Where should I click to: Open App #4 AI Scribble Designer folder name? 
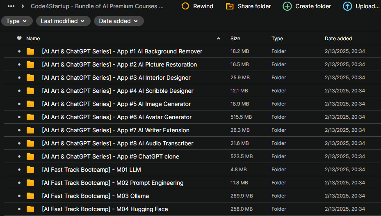coord(118,91)
